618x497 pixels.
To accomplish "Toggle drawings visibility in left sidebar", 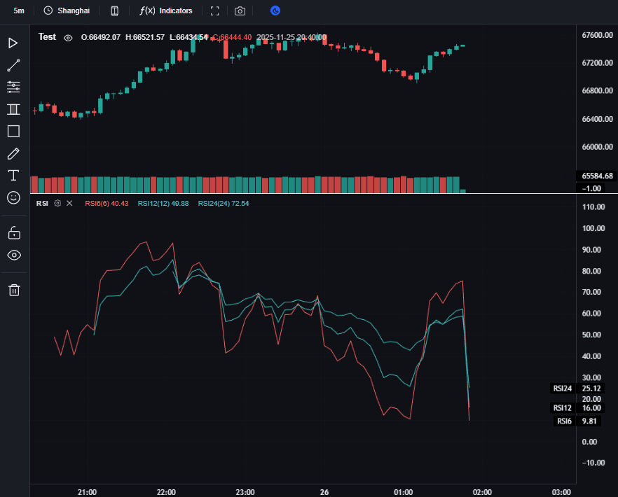I will (13, 255).
